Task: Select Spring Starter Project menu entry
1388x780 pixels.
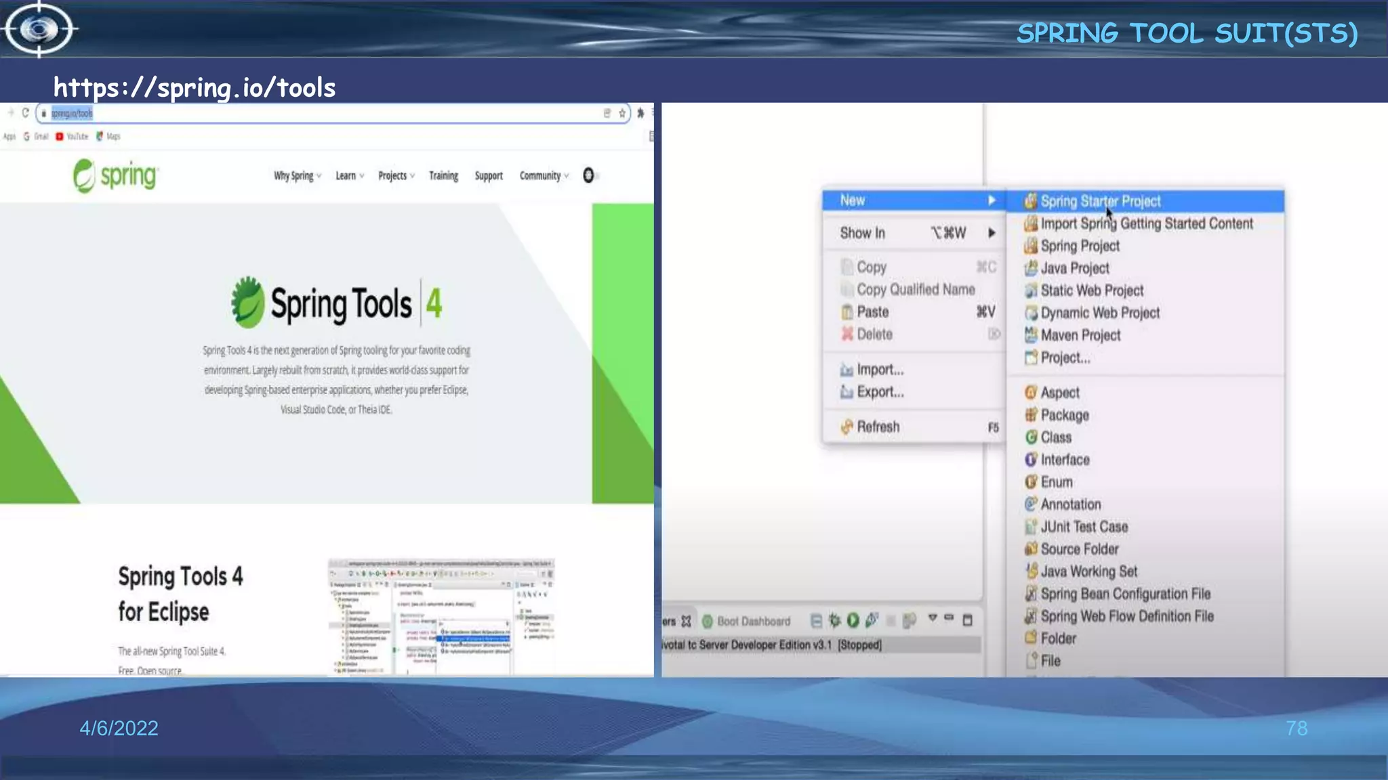Action: coord(1145,201)
